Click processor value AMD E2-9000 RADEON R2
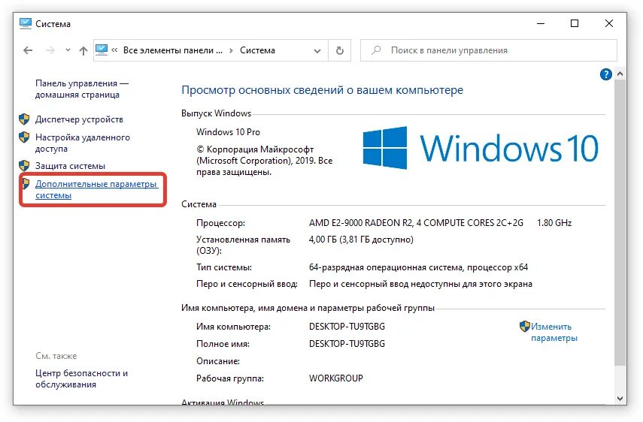Viewport: 643px width, 422px height. tap(416, 223)
